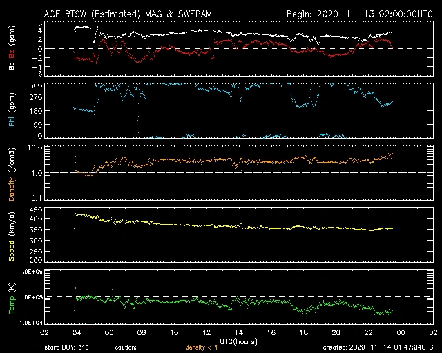The image size is (442, 353).
Task: Click the yellow "Speed (km/s)" axis label
Action: 12,236
